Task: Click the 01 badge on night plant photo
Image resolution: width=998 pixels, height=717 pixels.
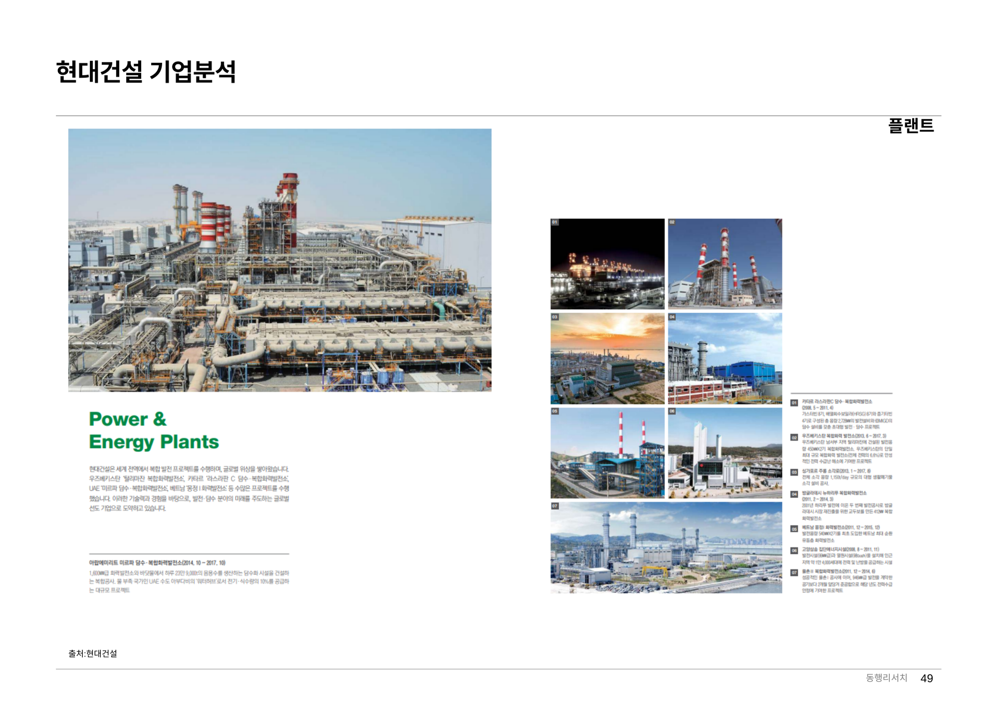Action: click(x=554, y=222)
